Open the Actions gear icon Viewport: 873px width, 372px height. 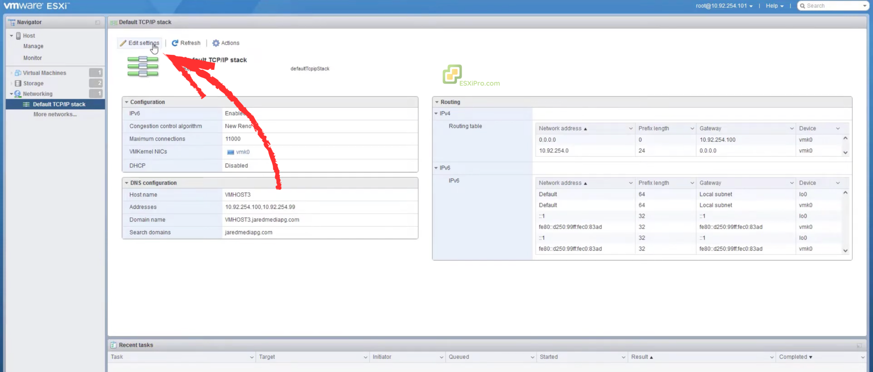pyautogui.click(x=216, y=43)
